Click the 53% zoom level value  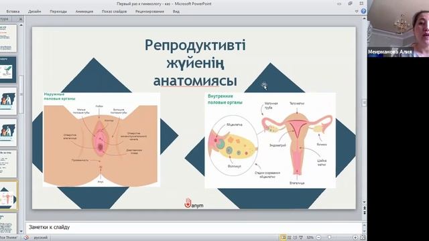(310, 238)
